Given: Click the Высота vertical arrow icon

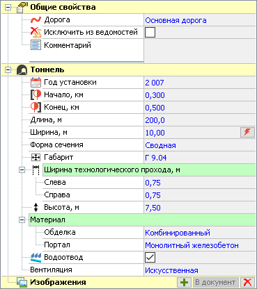Looking at the screenshot, I should point(36,208).
